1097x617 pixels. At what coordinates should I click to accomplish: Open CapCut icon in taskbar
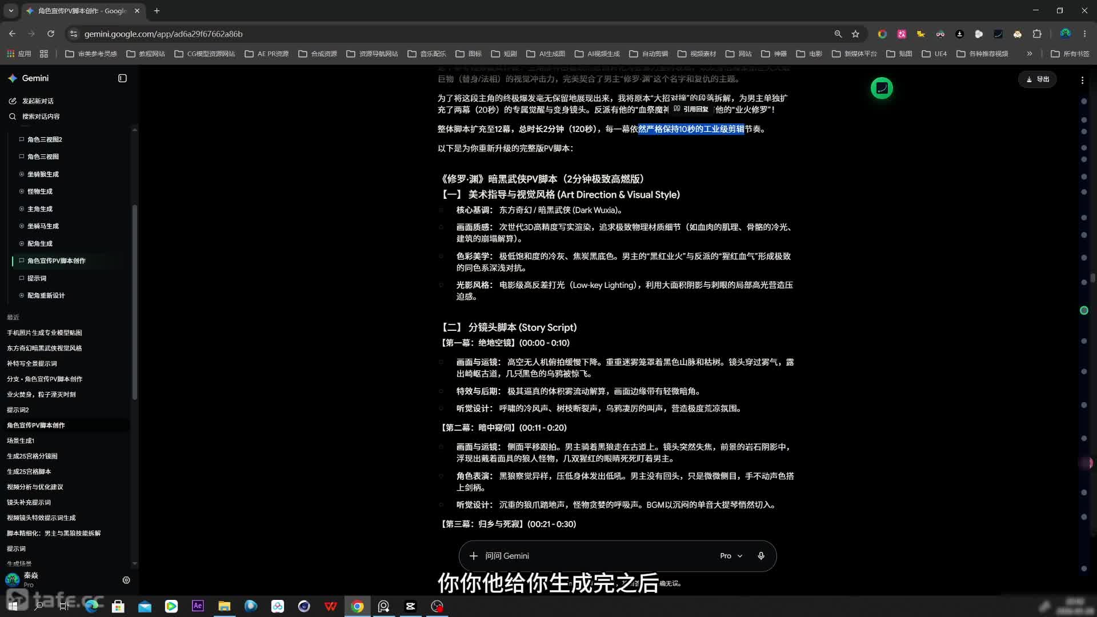pos(410,606)
